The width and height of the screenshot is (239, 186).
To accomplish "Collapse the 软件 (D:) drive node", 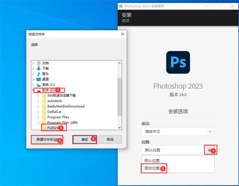I will click(33, 90).
